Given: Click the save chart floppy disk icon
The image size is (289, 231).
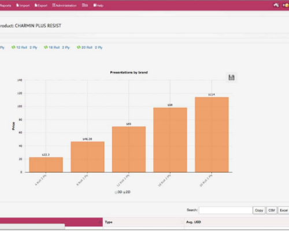Looking at the screenshot, I should pyautogui.click(x=231, y=77).
